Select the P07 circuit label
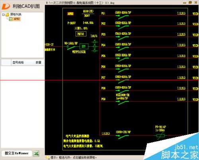199x160 pixels. click(103, 77)
